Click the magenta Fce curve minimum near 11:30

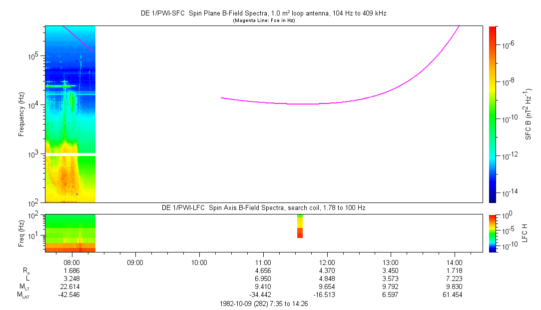[300, 103]
